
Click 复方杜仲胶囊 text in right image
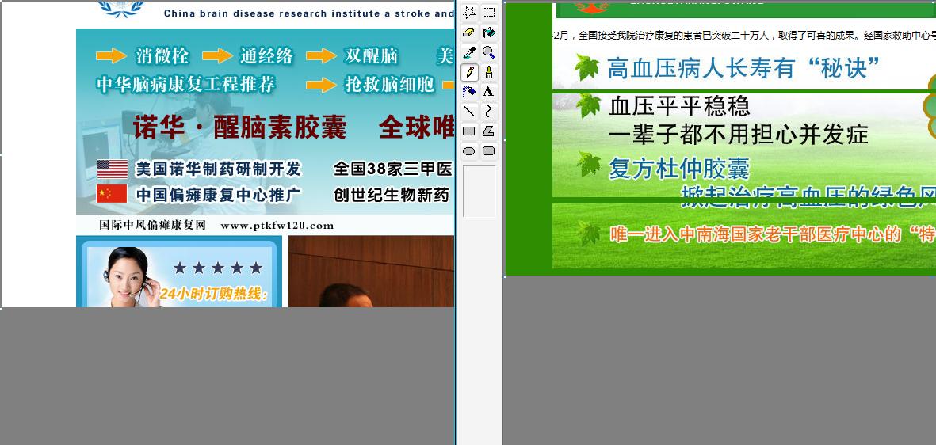pos(678,169)
